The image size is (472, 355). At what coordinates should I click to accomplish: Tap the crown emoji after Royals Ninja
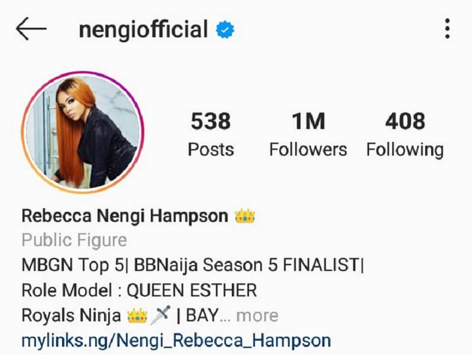pyautogui.click(x=137, y=315)
